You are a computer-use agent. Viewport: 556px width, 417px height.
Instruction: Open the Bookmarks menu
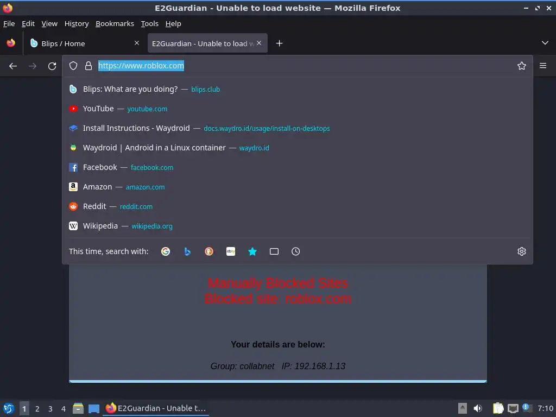pos(115,23)
